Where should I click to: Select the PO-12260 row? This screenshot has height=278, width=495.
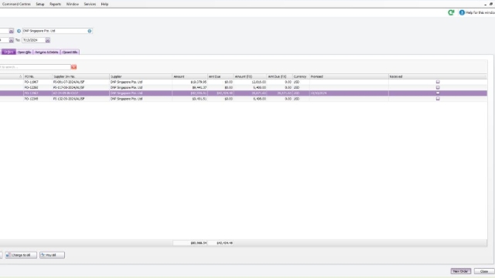(244, 87)
